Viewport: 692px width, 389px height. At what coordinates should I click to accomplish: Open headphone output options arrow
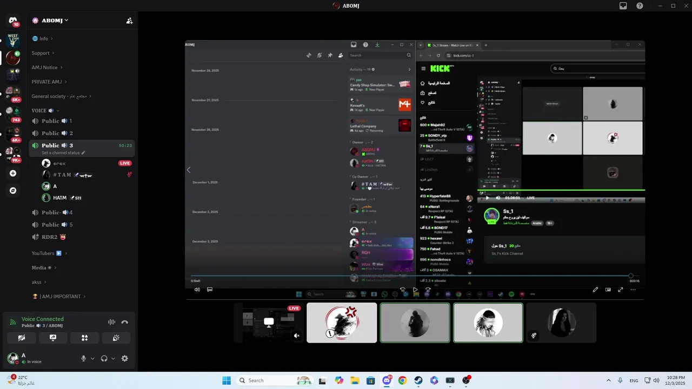pos(113,358)
